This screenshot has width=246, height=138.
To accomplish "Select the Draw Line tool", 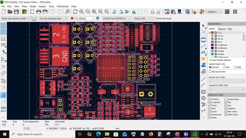I will point(203,79).
